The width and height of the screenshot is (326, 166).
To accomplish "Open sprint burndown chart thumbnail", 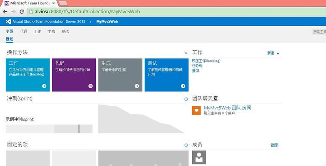I will pyautogui.click(x=142, y=119).
